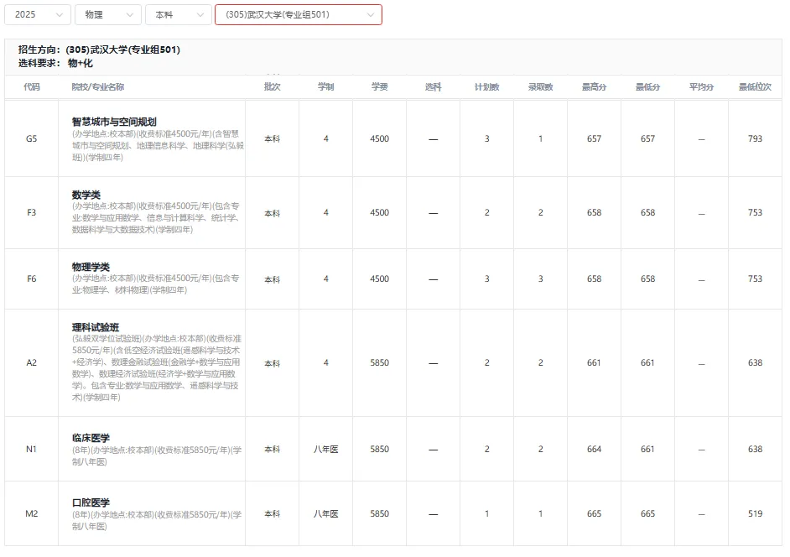Viewport: 790px width, 557px height.
Task: Click code cell F6
Action: (31, 278)
